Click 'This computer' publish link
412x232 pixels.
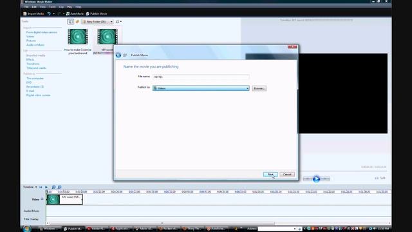pos(35,79)
